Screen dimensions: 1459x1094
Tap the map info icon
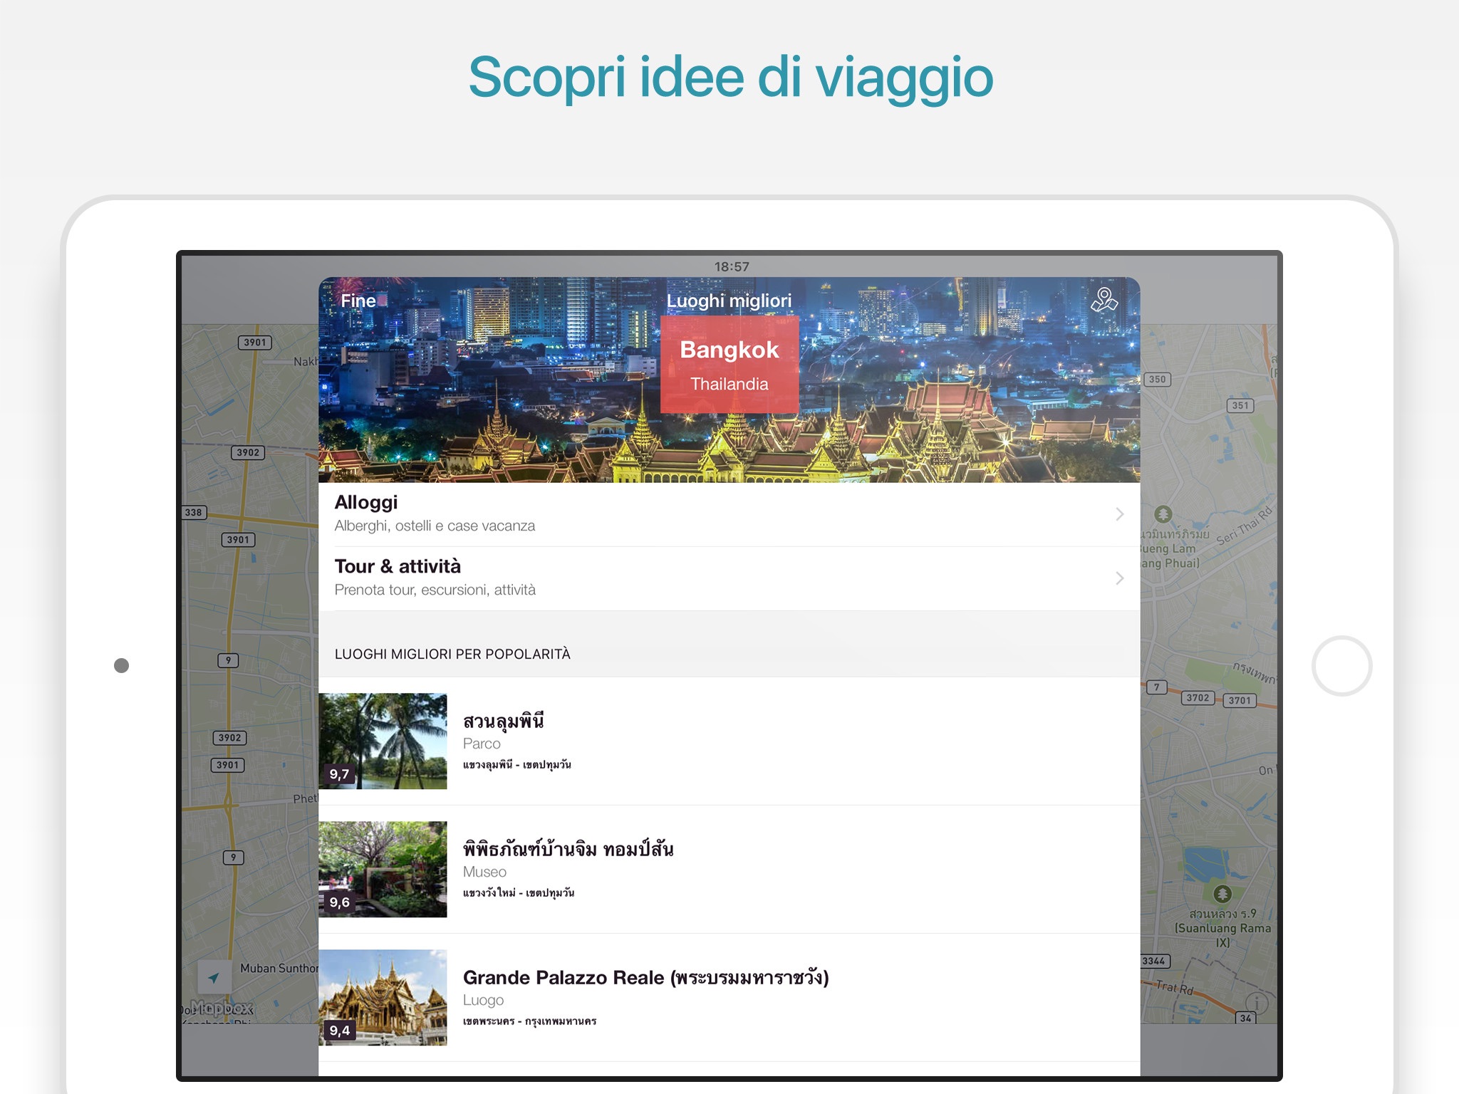[x=1257, y=1003]
